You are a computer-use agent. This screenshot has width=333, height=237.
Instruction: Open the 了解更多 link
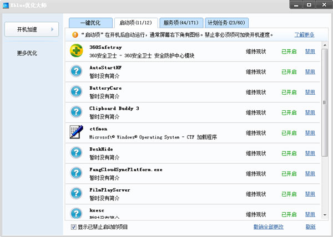pos(304,35)
